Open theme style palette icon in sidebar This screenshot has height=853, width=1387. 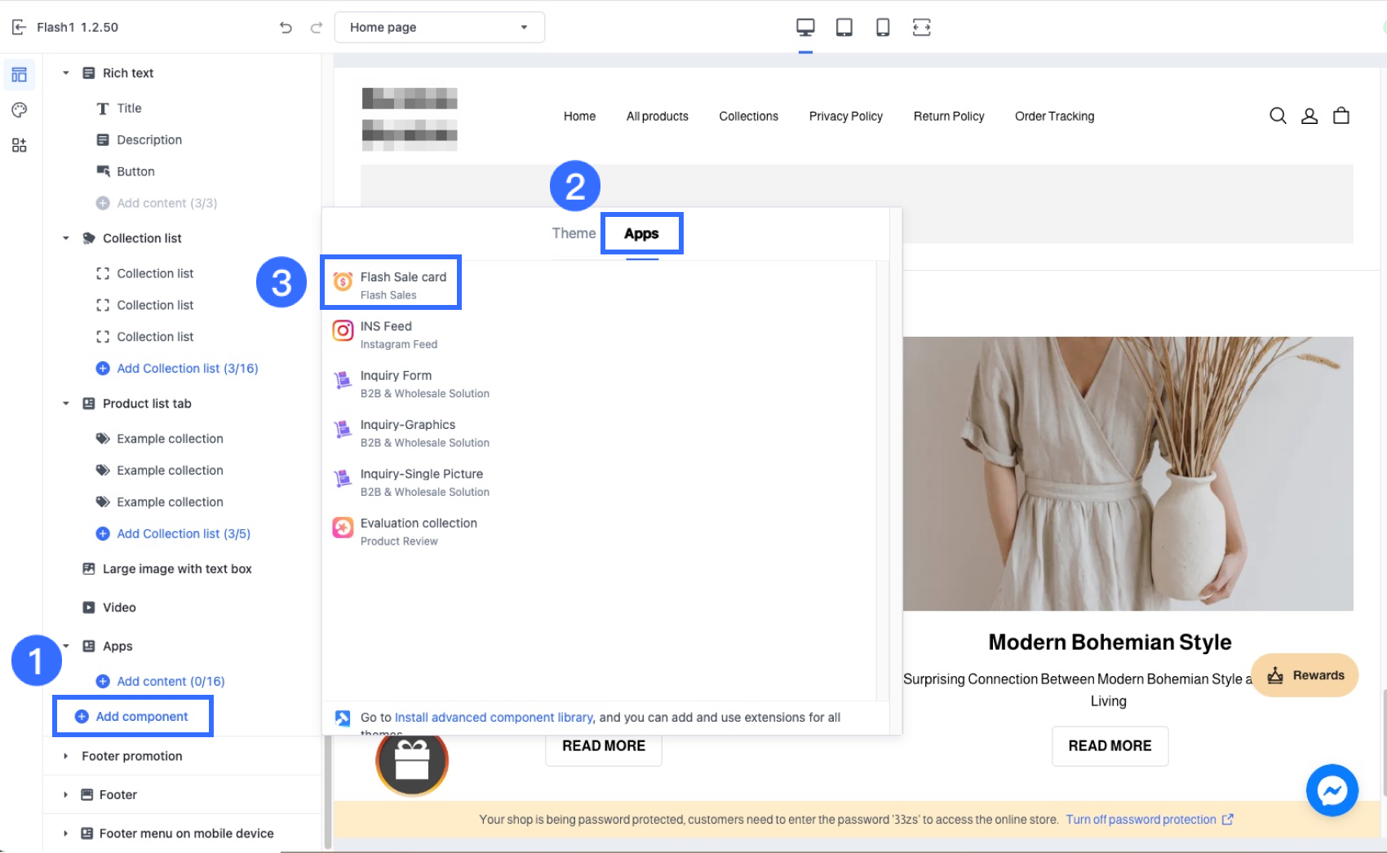point(20,110)
